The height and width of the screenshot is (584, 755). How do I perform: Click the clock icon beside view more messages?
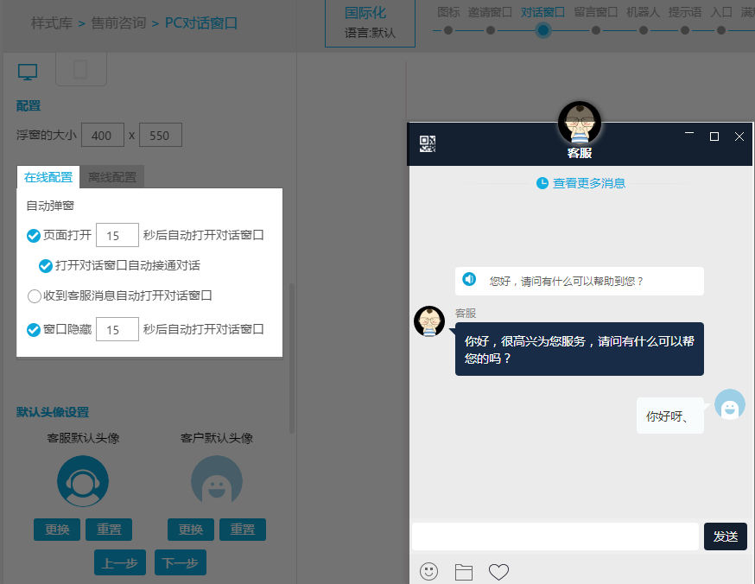[x=542, y=183]
